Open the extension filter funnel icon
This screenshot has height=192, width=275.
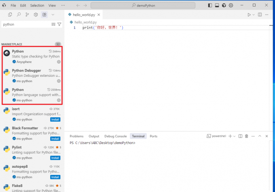(x=59, y=24)
